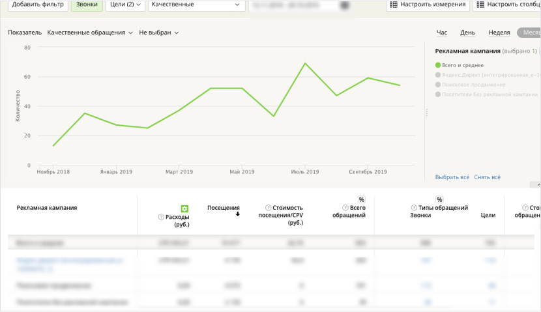Switch chart grouping to День

point(467,33)
